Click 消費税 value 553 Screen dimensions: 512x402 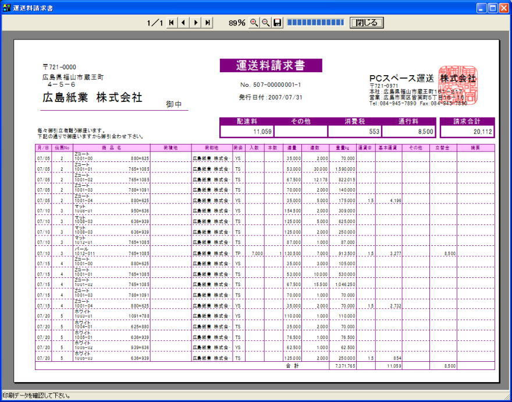(x=354, y=132)
